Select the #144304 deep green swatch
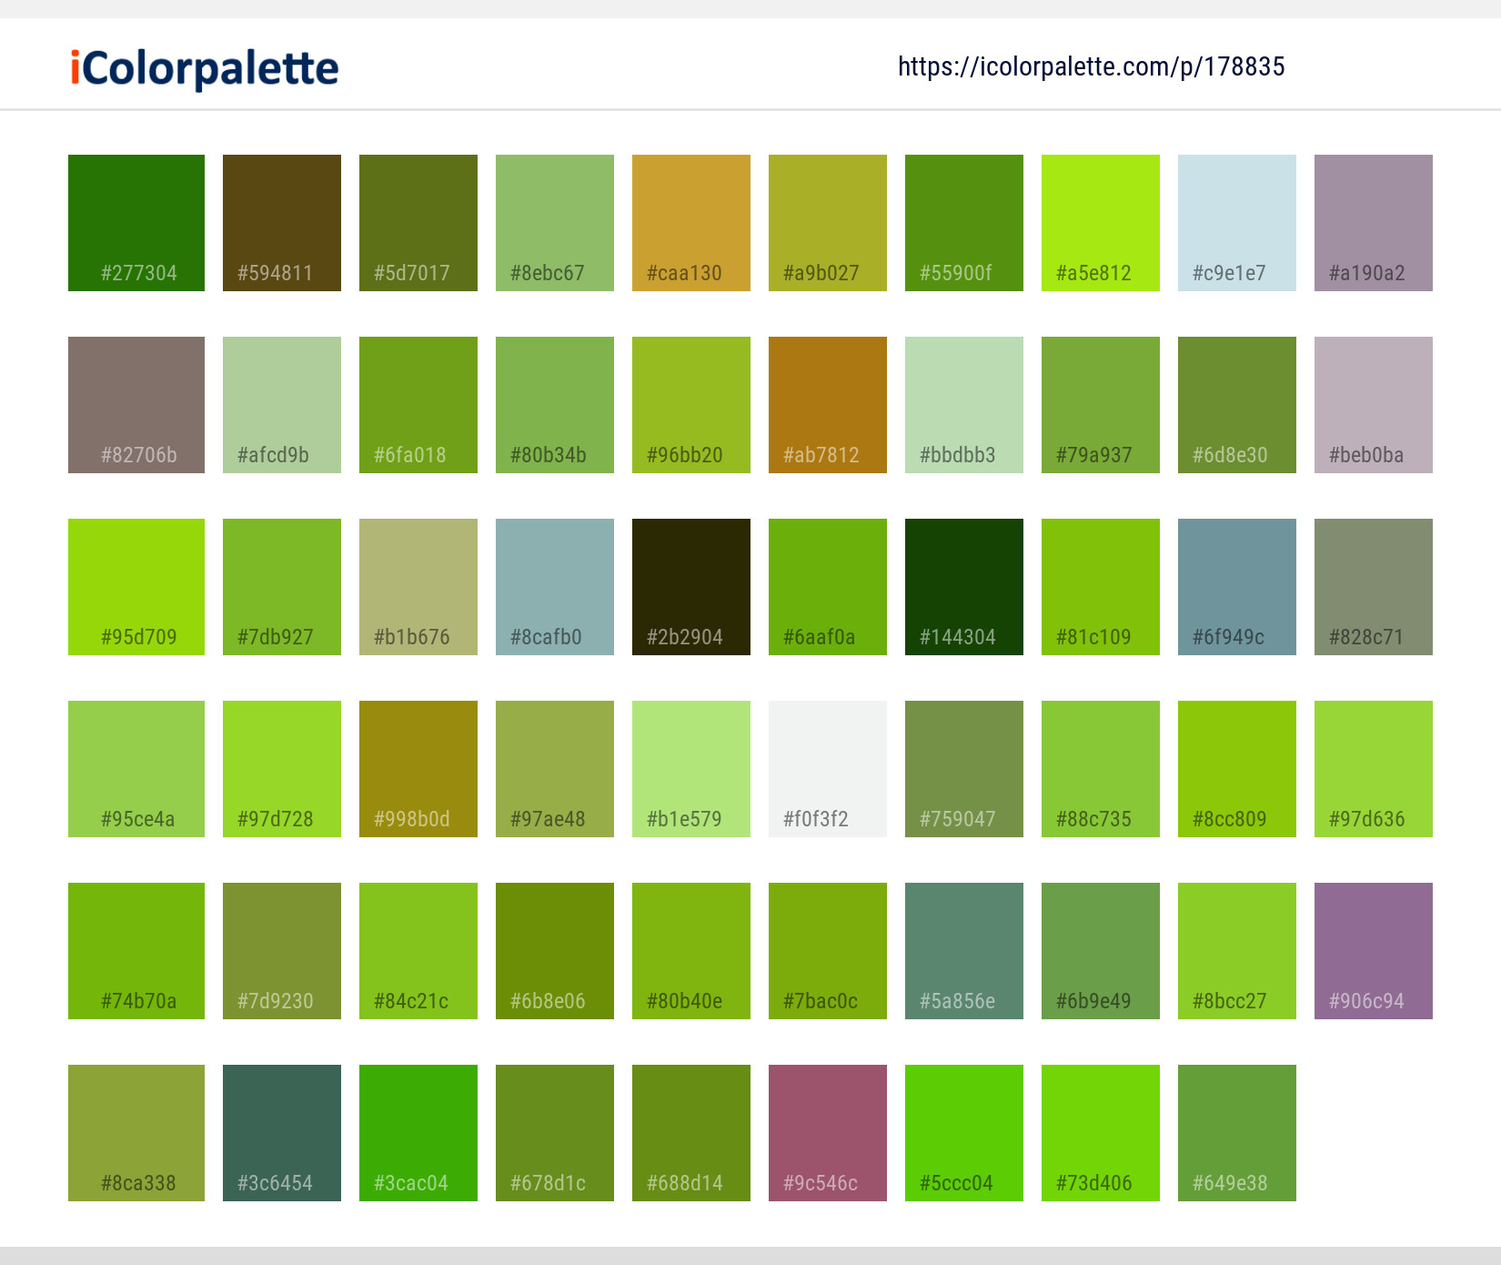Viewport: 1501px width, 1265px height. [x=964, y=587]
